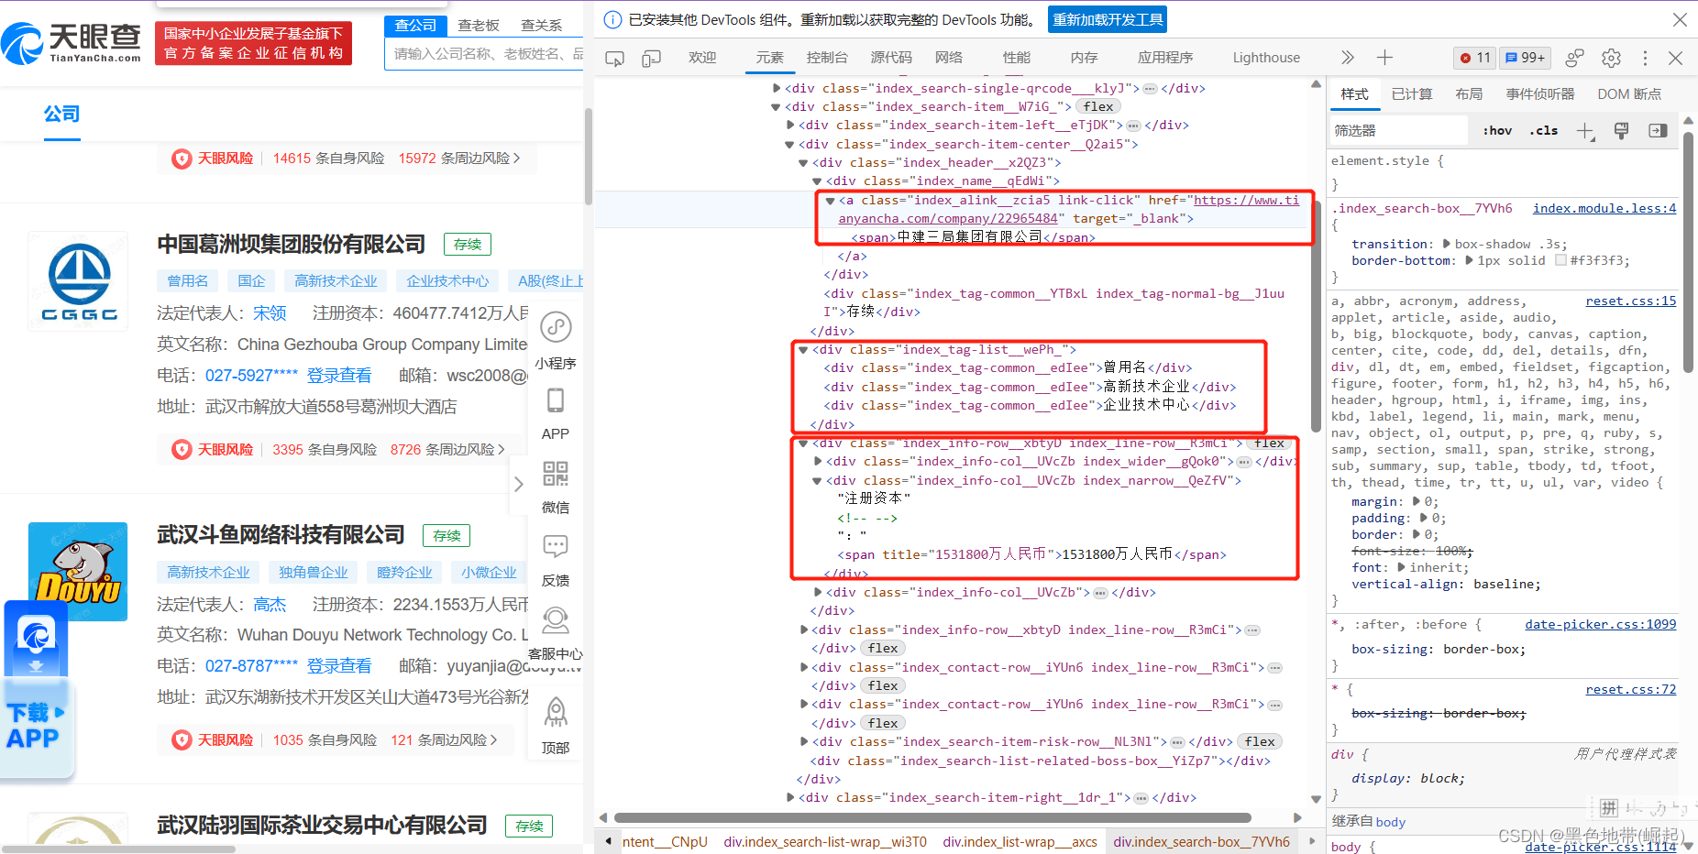
Task: Click the 天眼查 logo
Action: (x=72, y=43)
